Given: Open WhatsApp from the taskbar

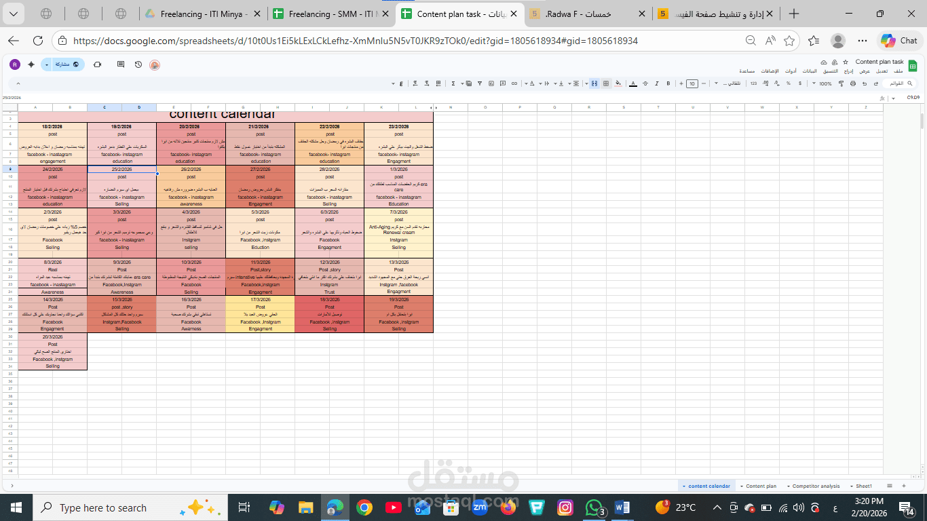Looking at the screenshot, I should 594,507.
